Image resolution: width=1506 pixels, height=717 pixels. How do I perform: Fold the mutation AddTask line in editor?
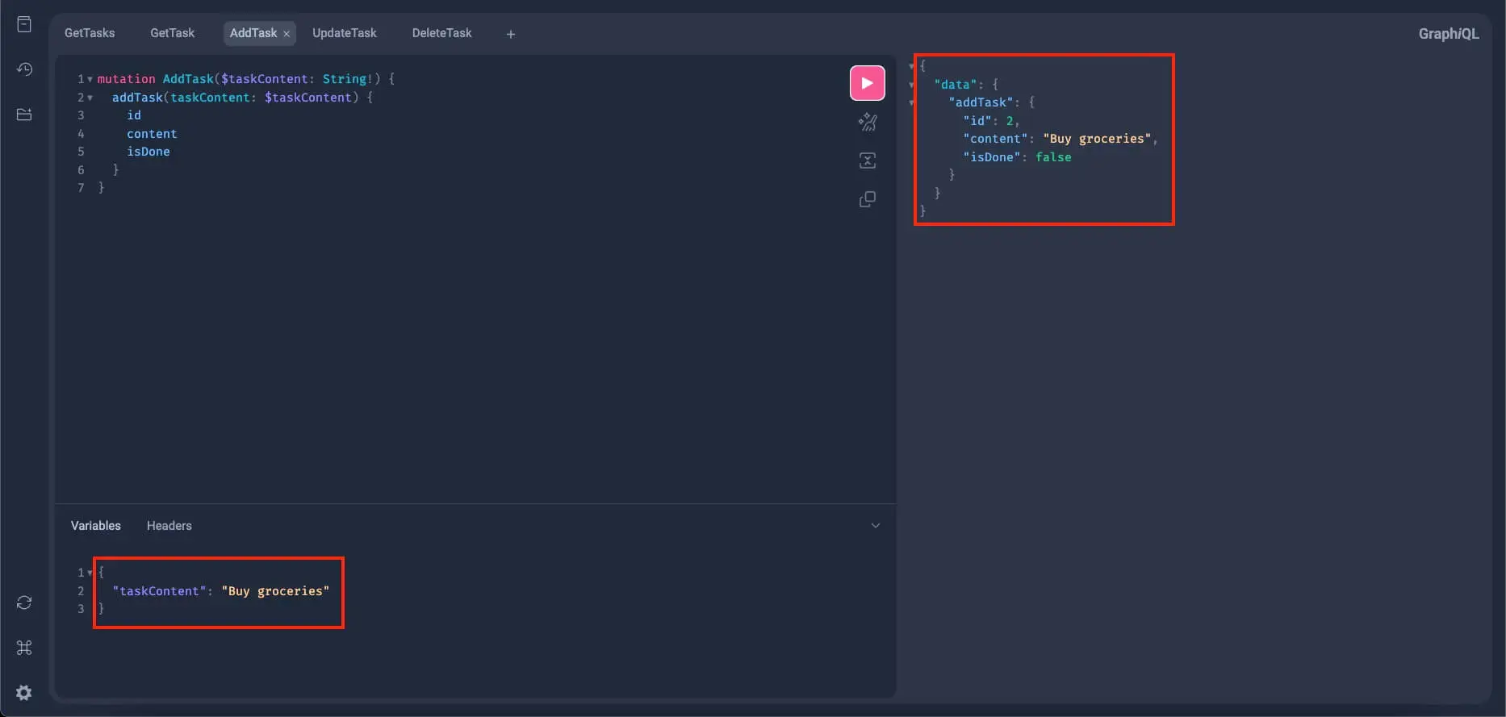pos(90,79)
